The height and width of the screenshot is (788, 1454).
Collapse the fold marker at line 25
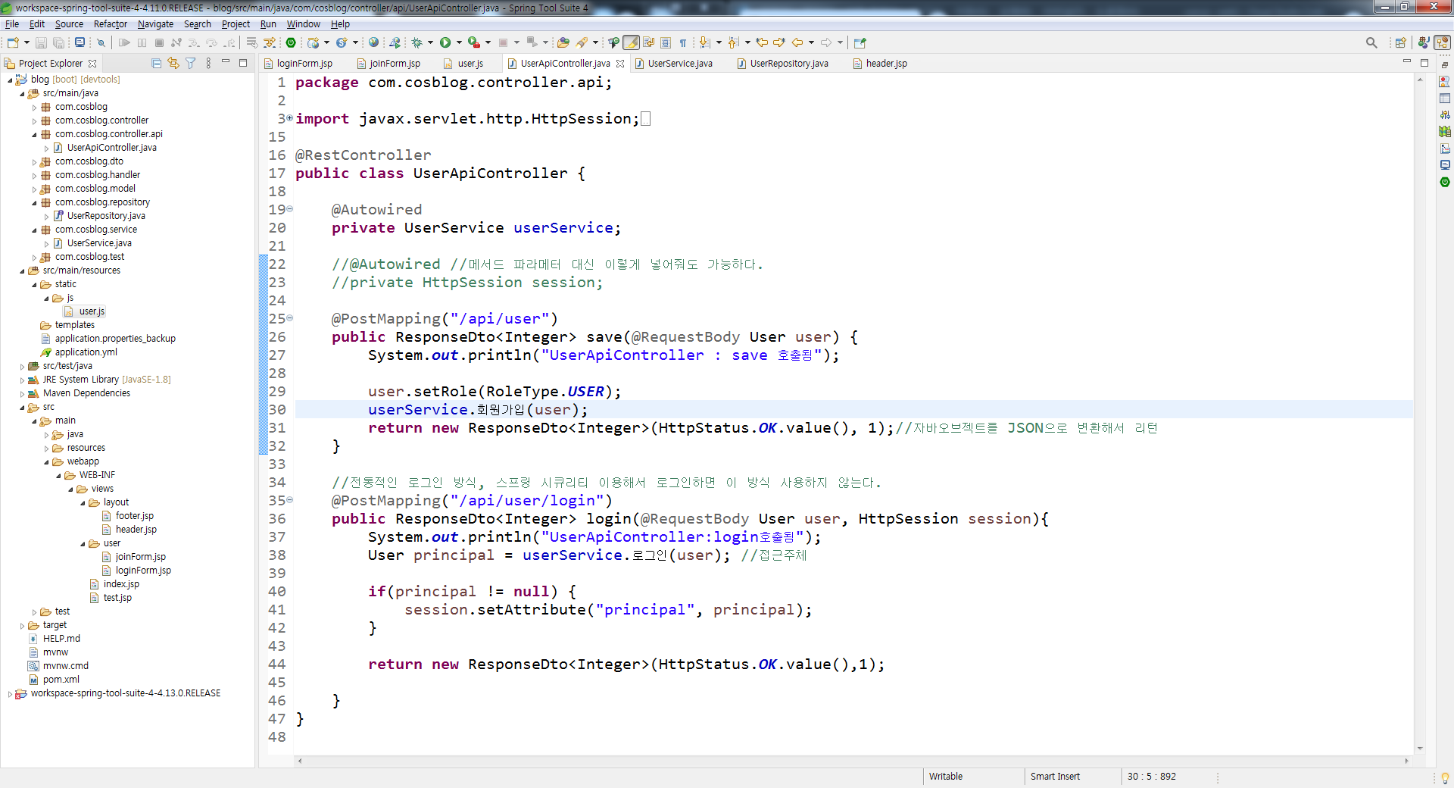click(290, 318)
